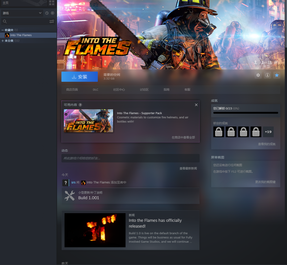
Task: Click the Into The Flames - Supporter Pack title
Action: (x=140, y=113)
